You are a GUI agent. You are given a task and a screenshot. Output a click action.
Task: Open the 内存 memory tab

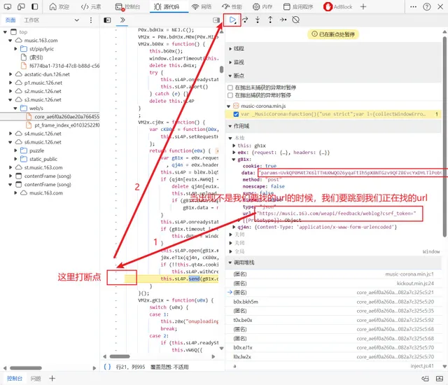262,6
